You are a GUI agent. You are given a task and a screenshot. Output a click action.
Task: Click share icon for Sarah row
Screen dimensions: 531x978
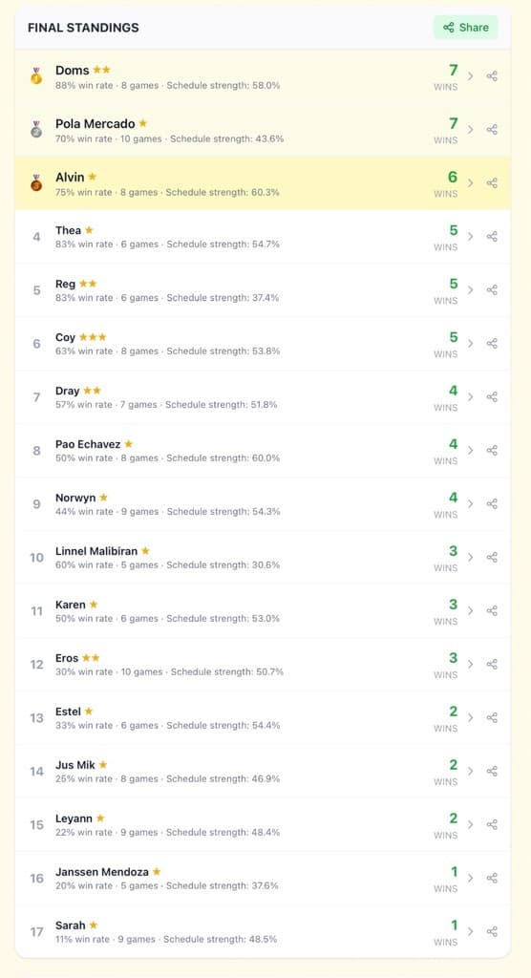click(x=492, y=931)
